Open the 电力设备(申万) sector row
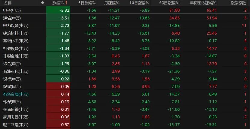250x129 pixels. [16, 26]
